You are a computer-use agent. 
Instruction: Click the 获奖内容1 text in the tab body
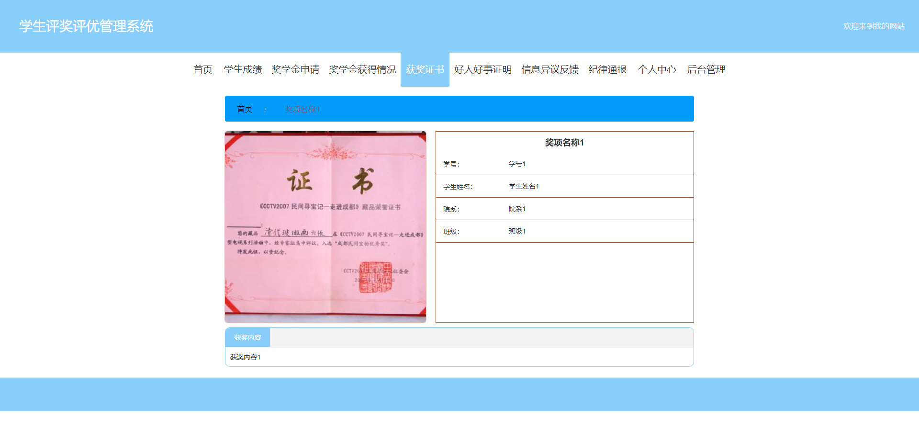click(x=245, y=357)
